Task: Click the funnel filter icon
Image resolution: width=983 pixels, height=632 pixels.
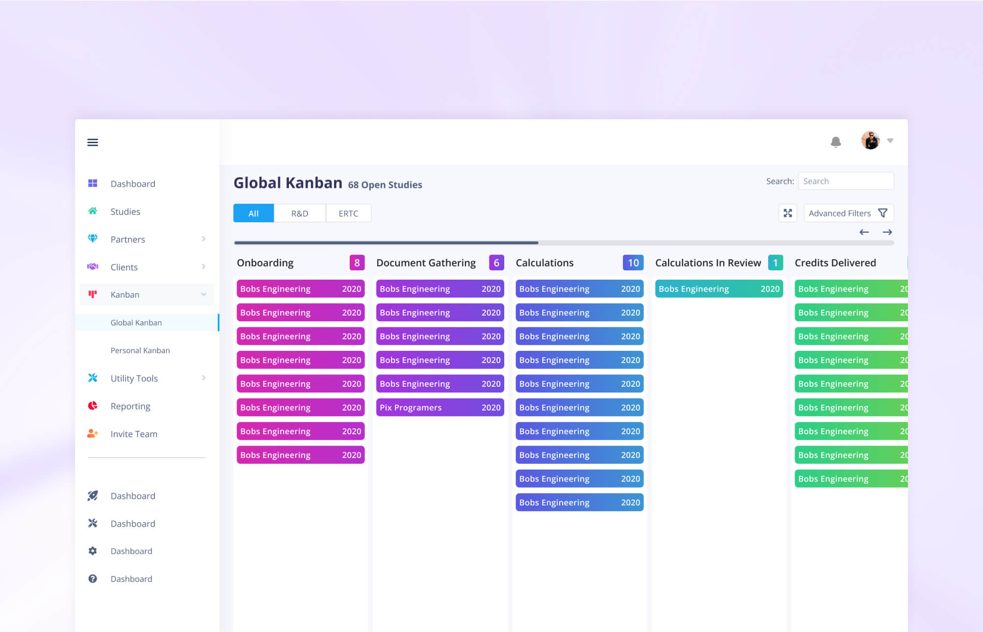Action: [882, 213]
